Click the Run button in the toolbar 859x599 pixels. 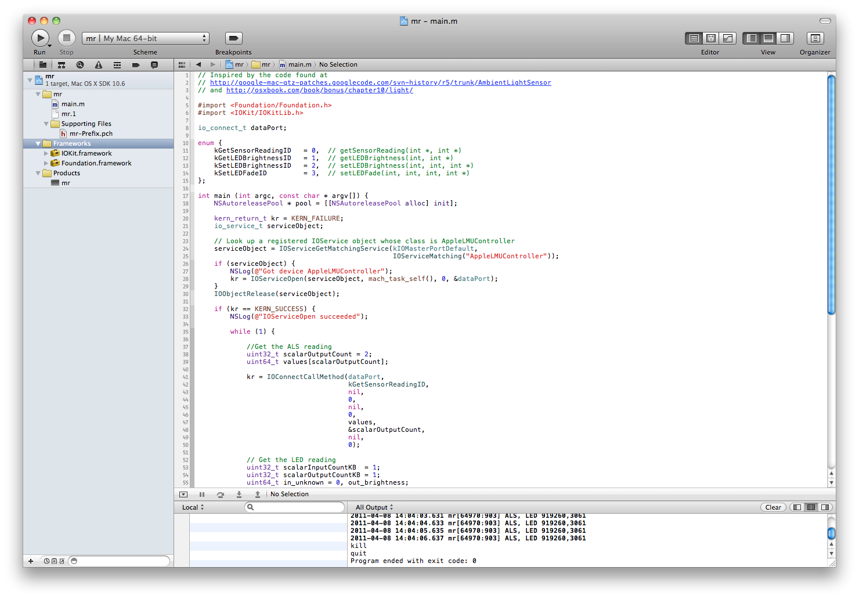pyautogui.click(x=39, y=38)
